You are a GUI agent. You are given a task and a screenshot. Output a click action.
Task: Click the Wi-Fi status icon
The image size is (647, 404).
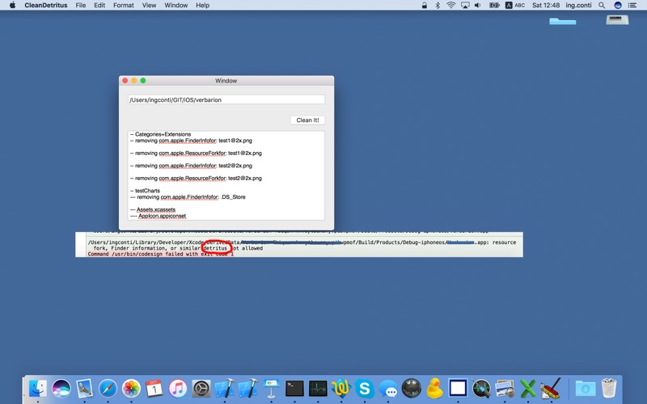(451, 6)
